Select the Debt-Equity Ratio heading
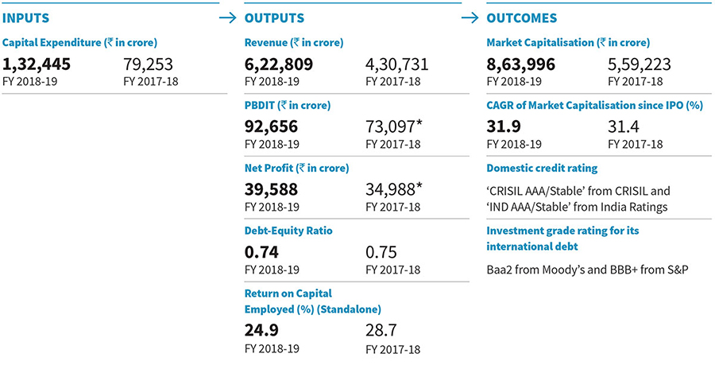Image resolution: width=715 pixels, height=369 pixels. [288, 231]
